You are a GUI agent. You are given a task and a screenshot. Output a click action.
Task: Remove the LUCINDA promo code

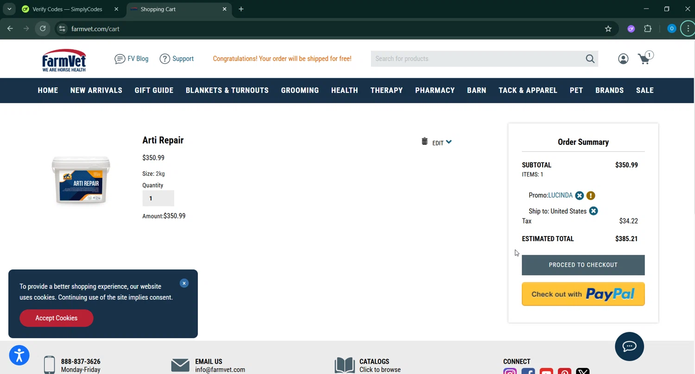[579, 196]
